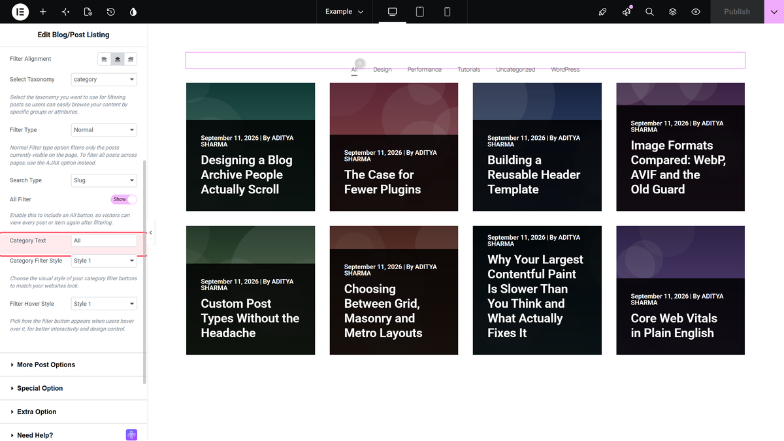Image resolution: width=784 pixels, height=441 pixels.
Task: Open post Core Web Vitals in Plain English
Action: tap(674, 325)
